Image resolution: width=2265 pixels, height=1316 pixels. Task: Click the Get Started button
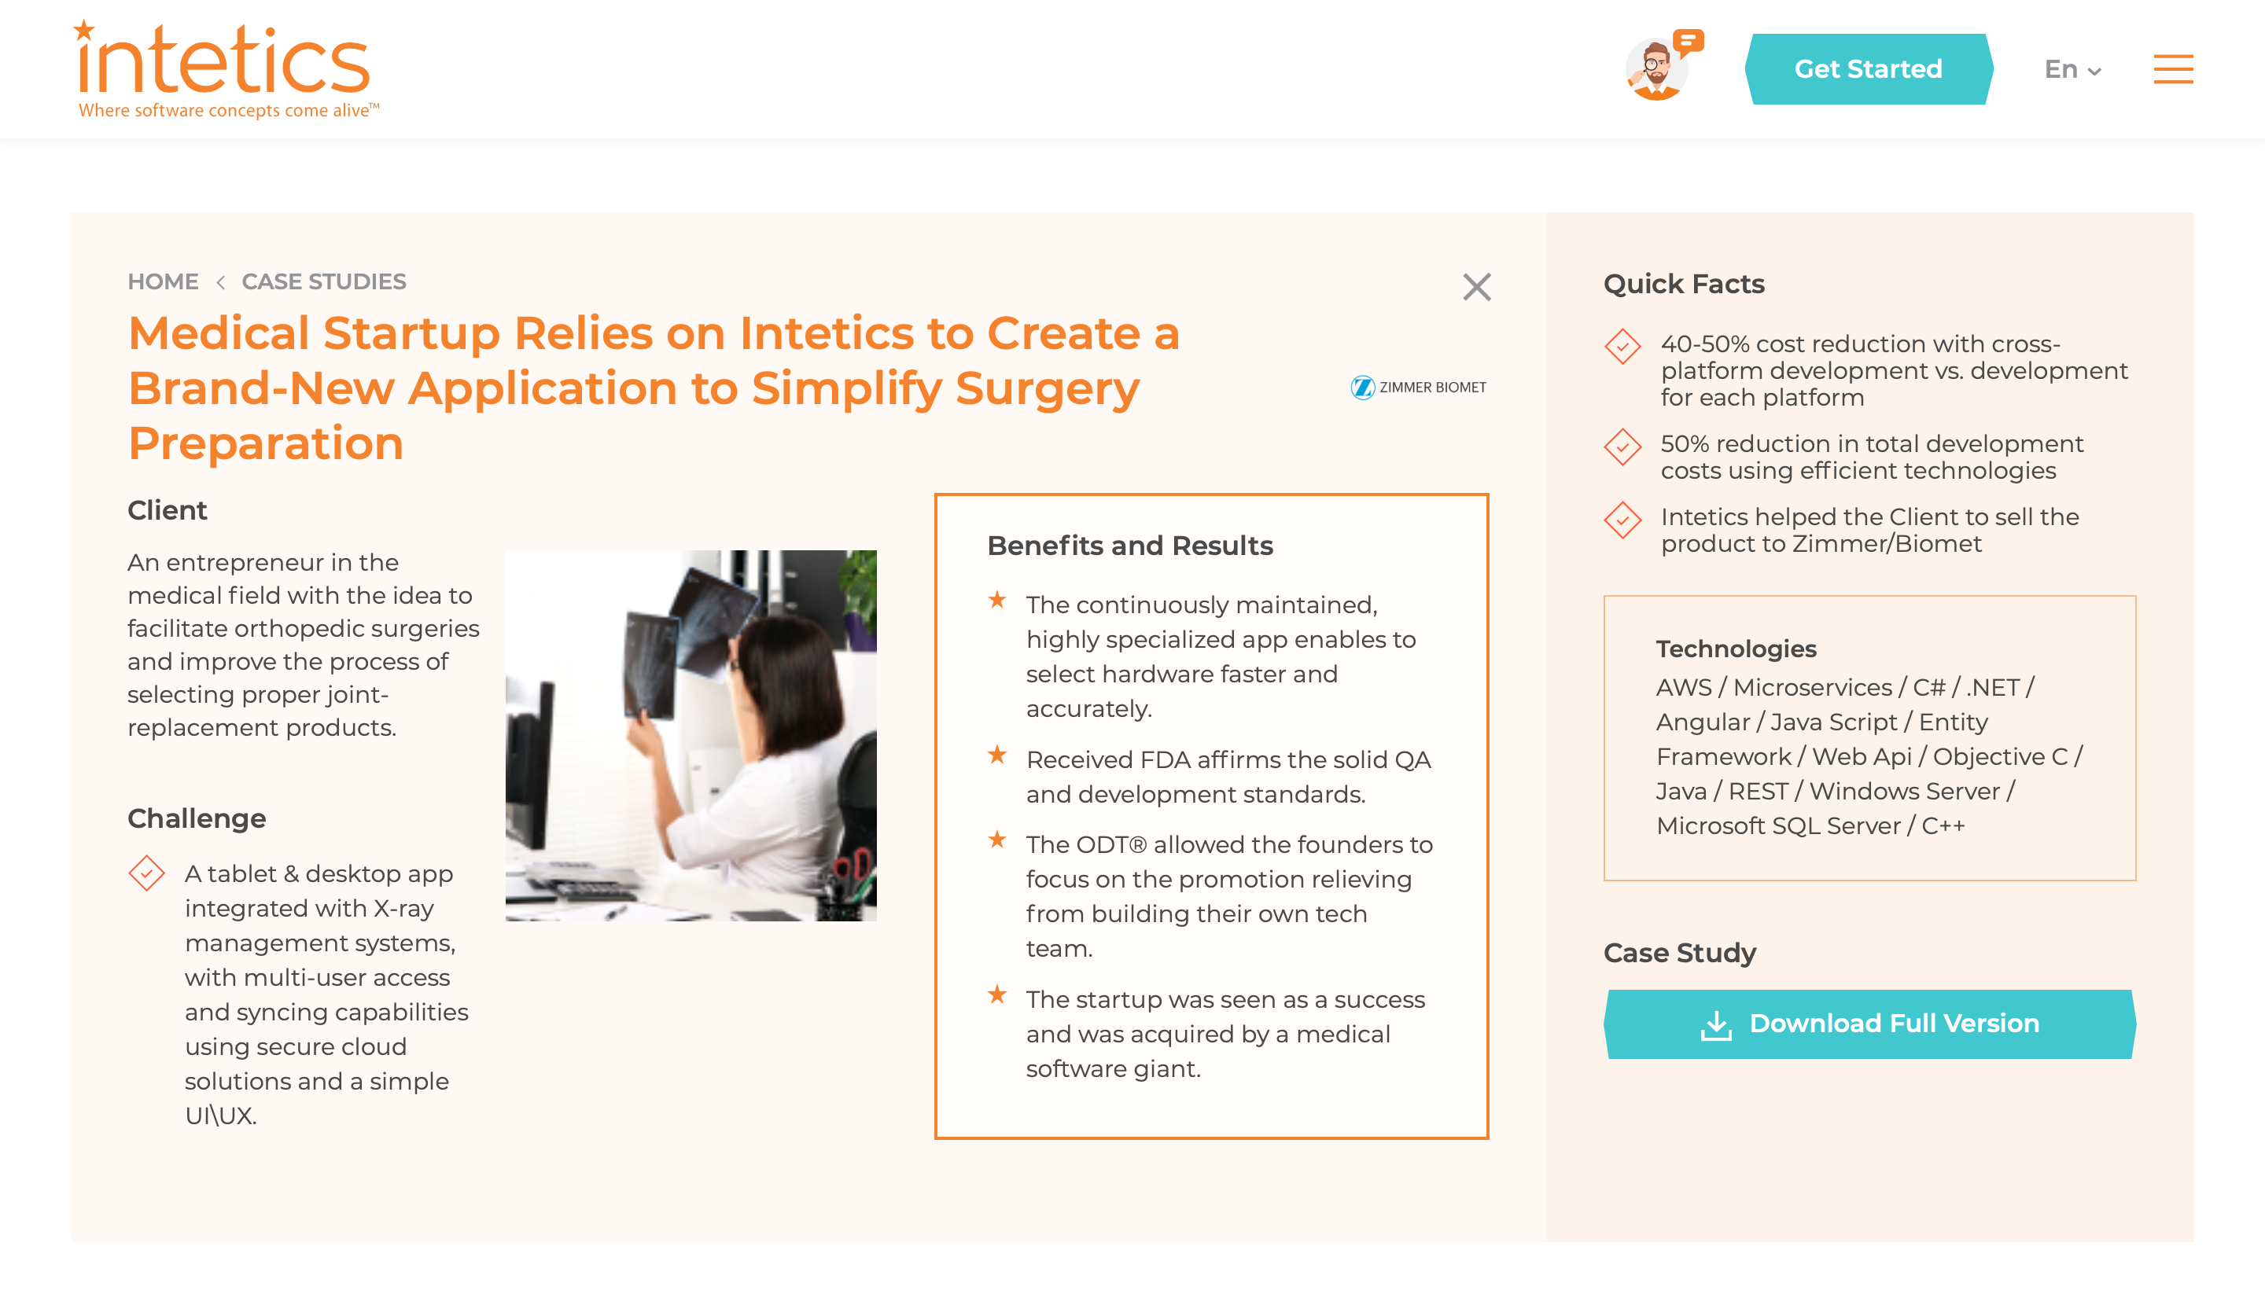[x=1867, y=69]
